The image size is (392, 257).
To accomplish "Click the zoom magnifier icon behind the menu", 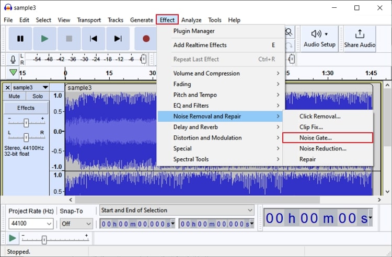I will tap(289, 32).
